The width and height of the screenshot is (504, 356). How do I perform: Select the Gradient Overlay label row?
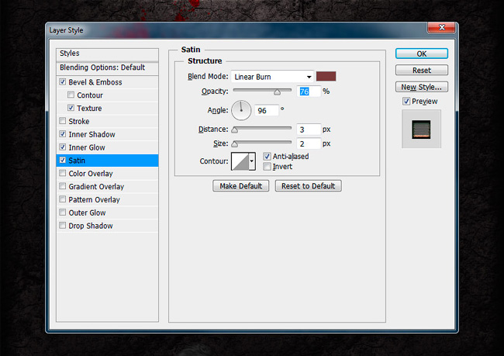107,186
